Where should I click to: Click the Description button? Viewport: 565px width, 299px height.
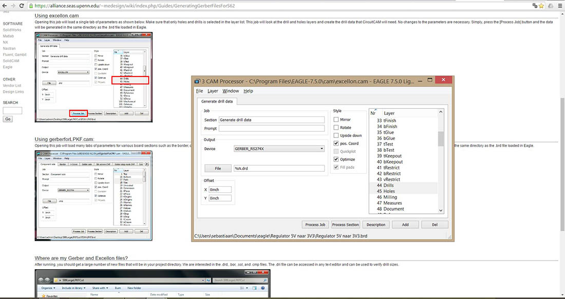(x=376, y=225)
